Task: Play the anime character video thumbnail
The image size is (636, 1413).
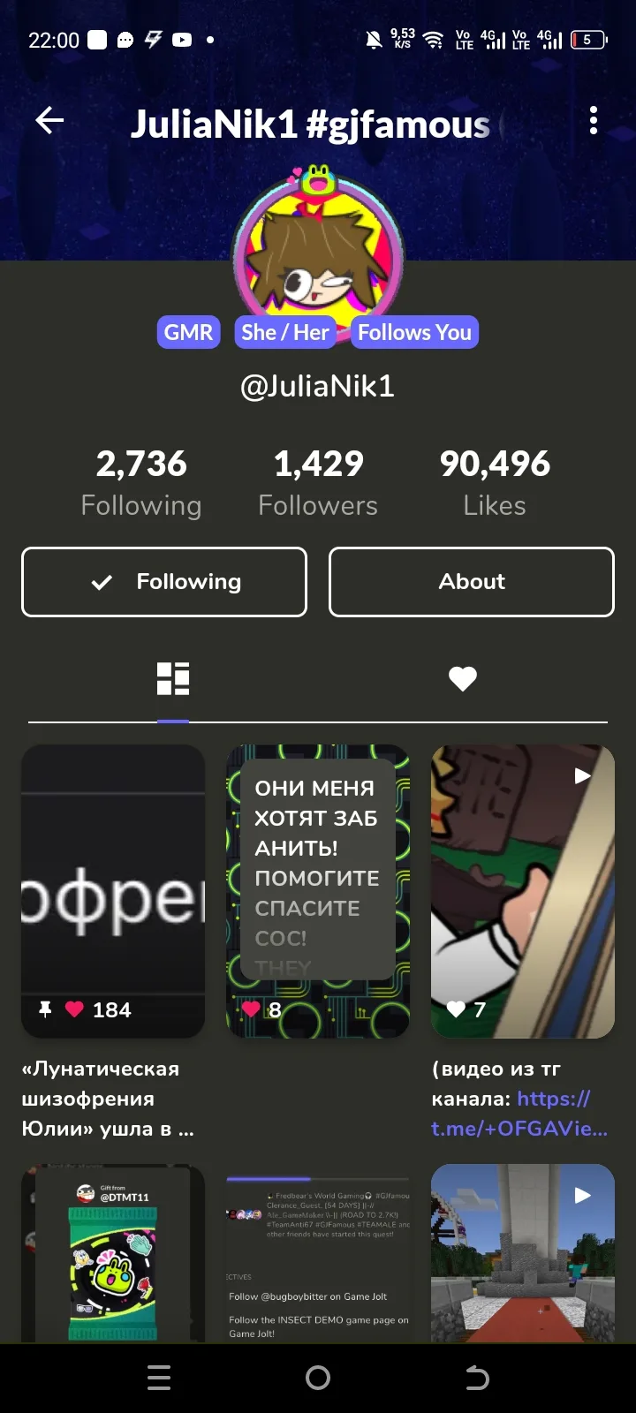Action: point(523,891)
